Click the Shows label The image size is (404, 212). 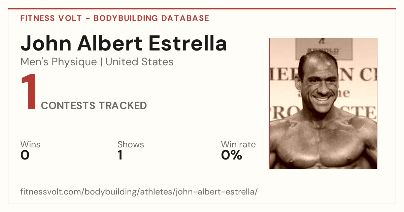click(x=131, y=145)
